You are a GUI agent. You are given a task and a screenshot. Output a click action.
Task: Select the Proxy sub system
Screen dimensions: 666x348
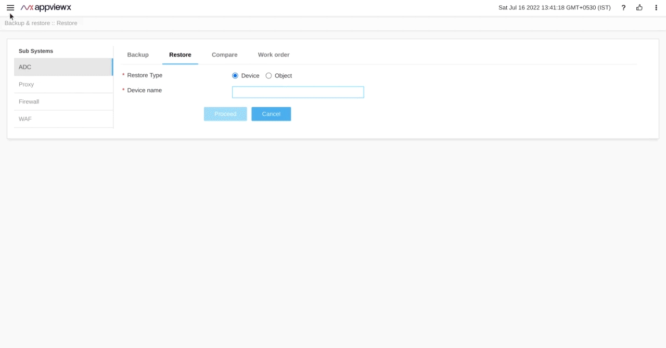click(x=62, y=84)
